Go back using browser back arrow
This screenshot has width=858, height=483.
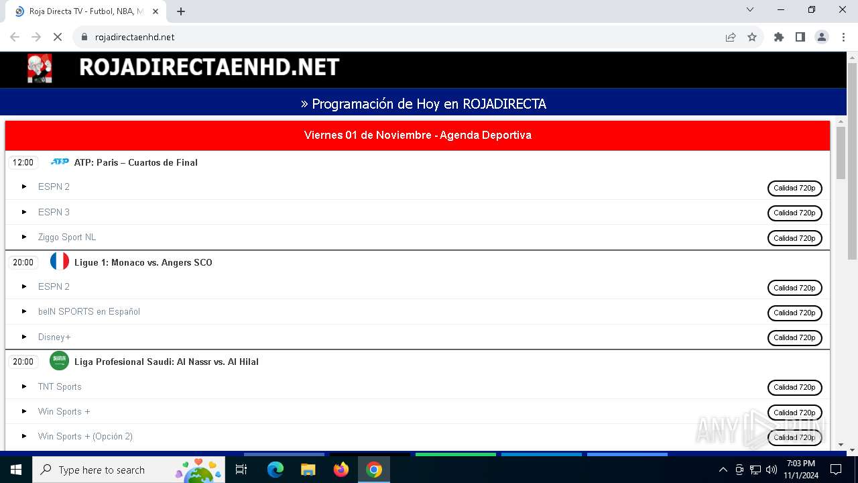click(x=15, y=37)
